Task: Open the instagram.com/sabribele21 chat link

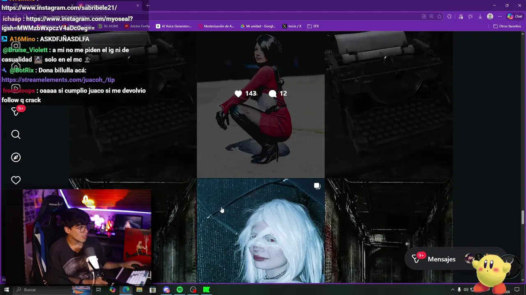Action: point(59,7)
